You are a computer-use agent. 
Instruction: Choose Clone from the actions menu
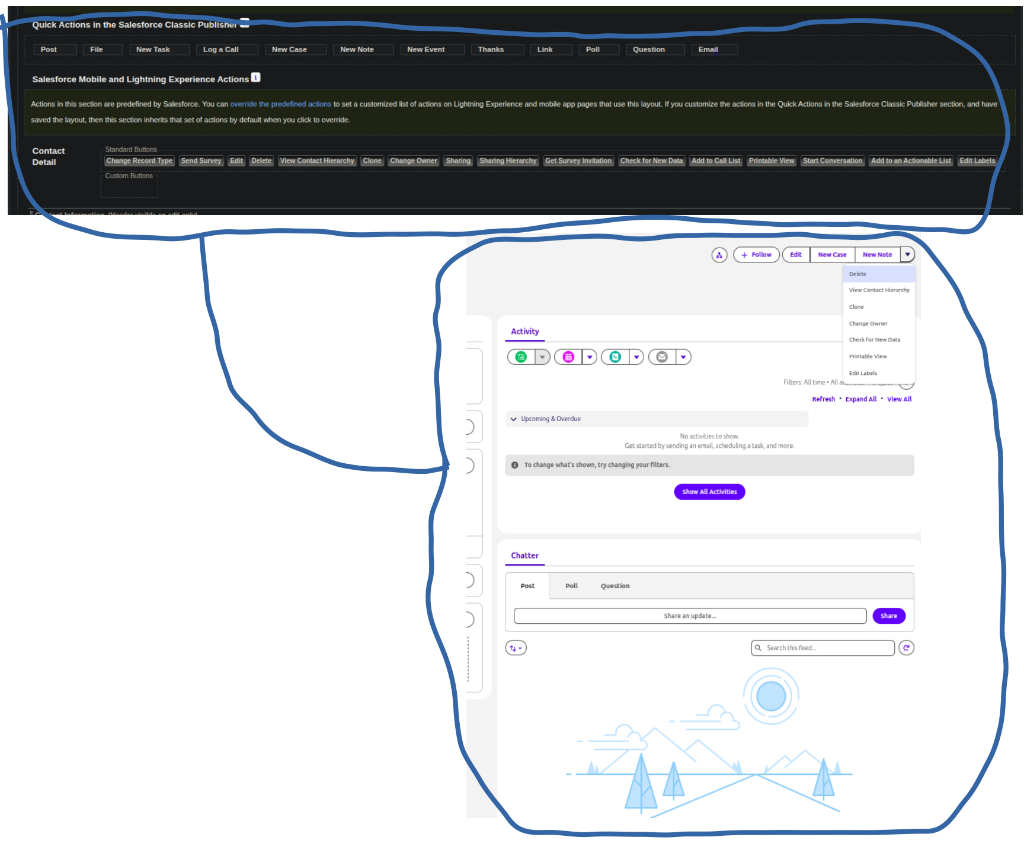point(879,307)
